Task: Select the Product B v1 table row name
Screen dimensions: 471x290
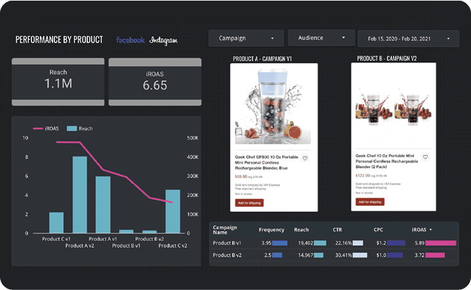Action: [x=227, y=243]
